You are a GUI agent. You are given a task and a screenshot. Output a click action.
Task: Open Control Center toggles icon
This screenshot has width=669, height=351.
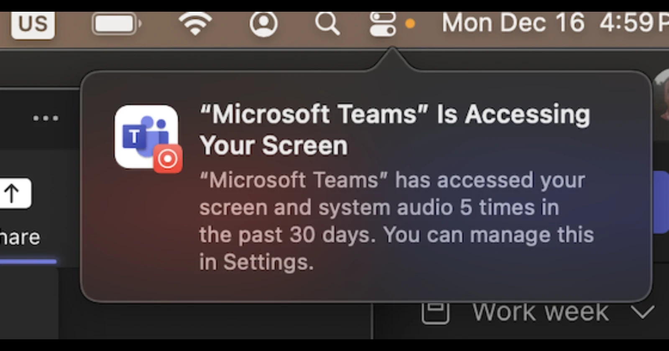click(383, 24)
